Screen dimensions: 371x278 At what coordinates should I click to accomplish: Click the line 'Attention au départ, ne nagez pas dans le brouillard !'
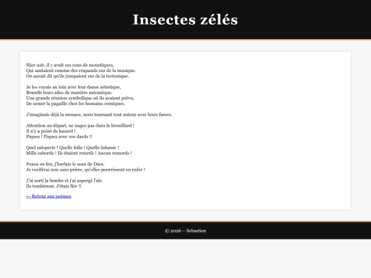pos(80,126)
